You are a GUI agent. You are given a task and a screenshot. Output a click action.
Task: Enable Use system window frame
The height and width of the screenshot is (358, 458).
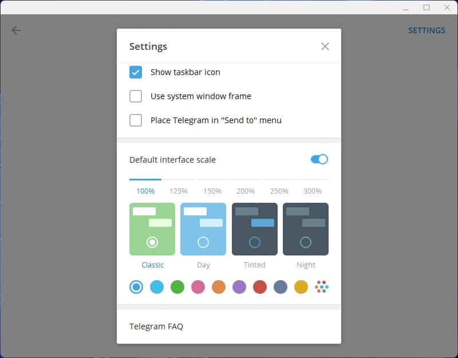136,96
